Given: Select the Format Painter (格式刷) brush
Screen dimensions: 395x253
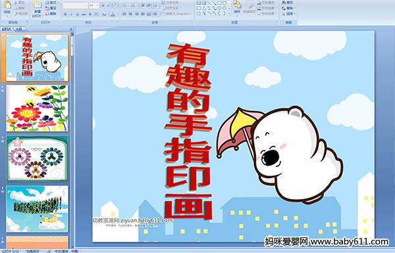Looking at the screenshot, I should (21, 14).
